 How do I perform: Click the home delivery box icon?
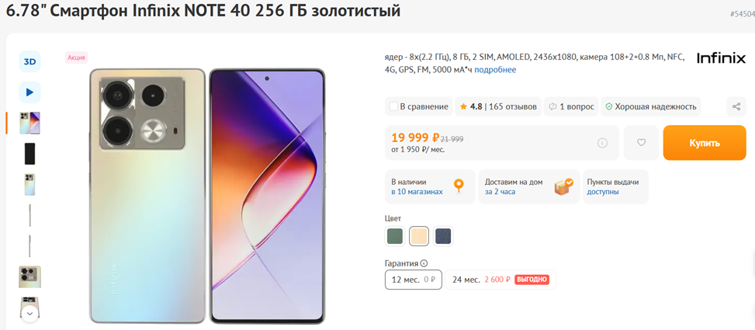(x=563, y=186)
